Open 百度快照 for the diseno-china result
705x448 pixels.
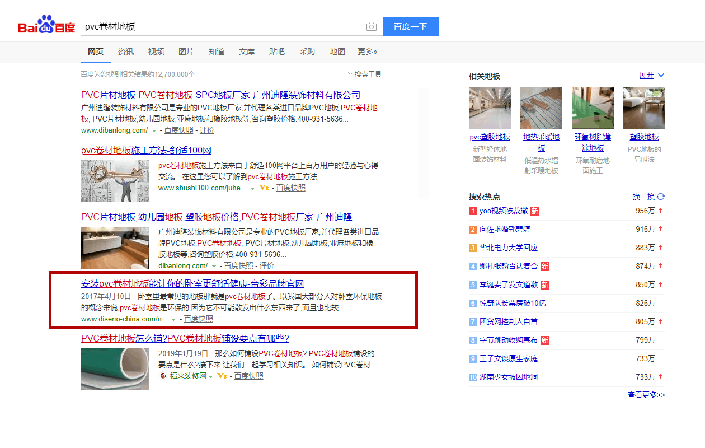(x=199, y=319)
